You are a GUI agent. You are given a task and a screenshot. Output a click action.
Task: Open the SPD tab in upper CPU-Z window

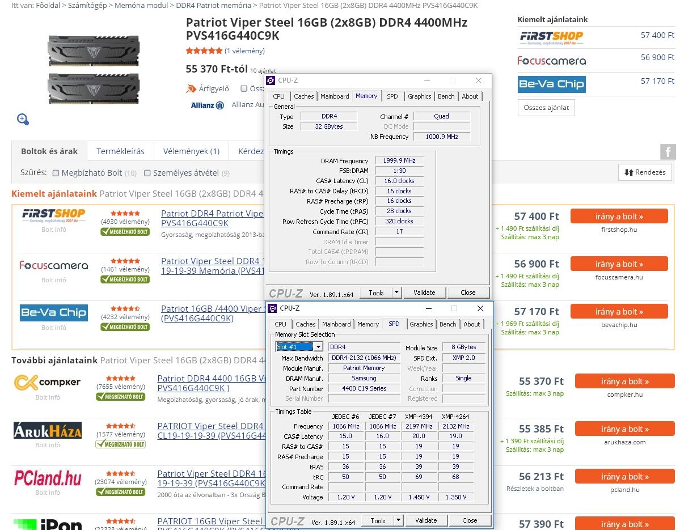392,96
